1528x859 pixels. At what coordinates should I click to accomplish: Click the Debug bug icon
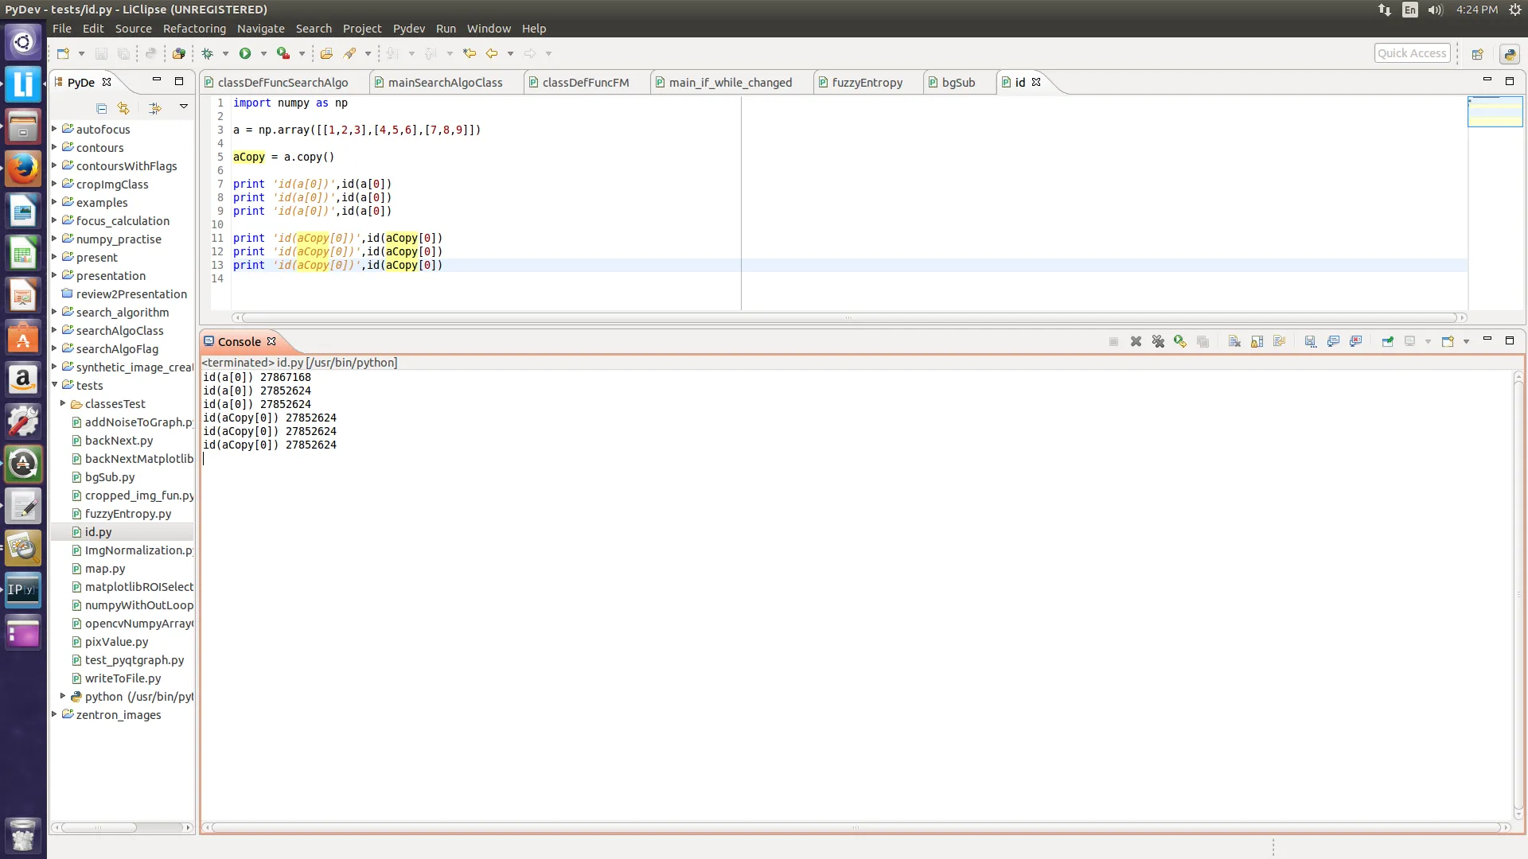pos(208,53)
